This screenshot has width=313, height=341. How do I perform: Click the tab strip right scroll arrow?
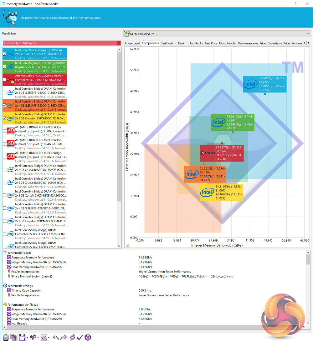pos(308,43)
